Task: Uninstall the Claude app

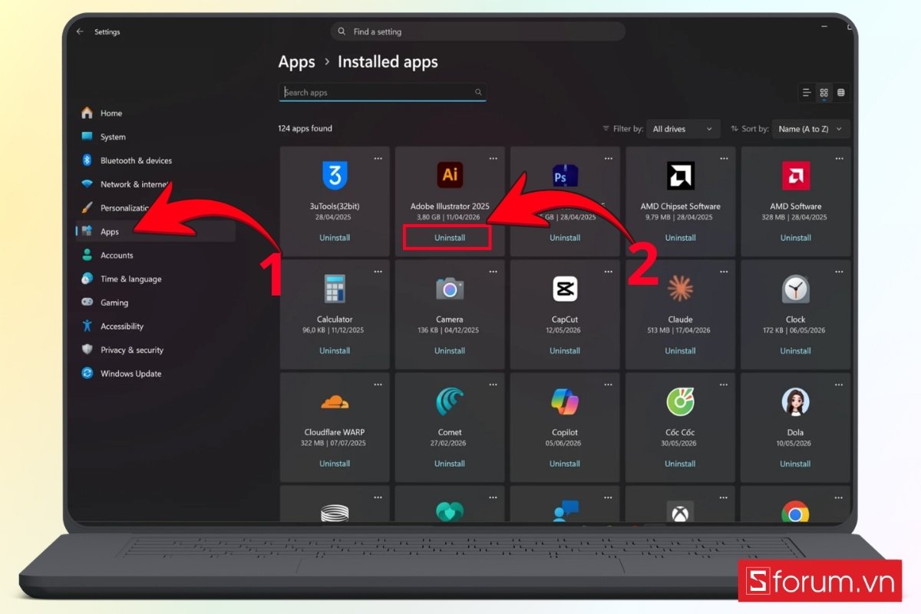Action: [x=680, y=351]
